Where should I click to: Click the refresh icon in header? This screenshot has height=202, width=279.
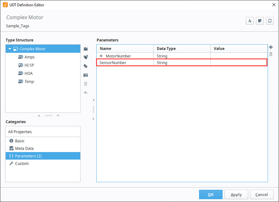click(270, 21)
